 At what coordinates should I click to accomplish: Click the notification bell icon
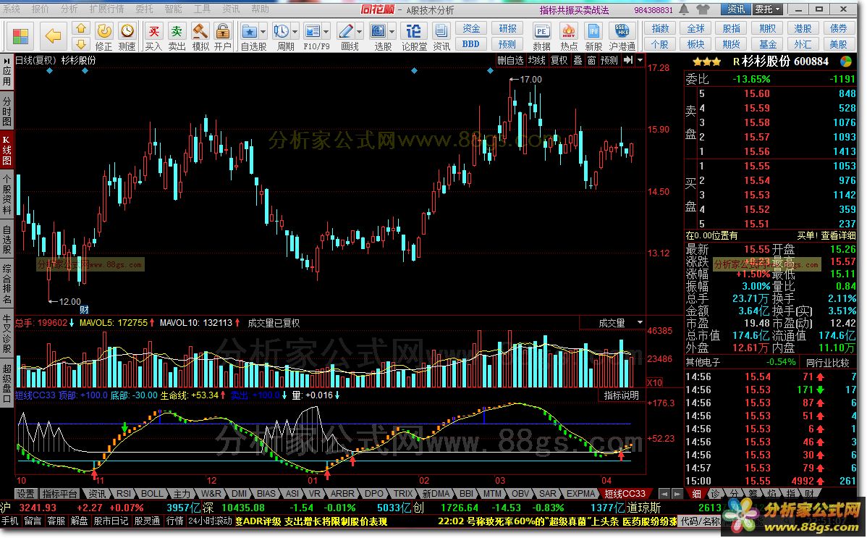(685, 9)
